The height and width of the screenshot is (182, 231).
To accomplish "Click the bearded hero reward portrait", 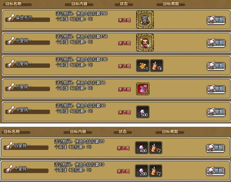I will (x=145, y=42).
